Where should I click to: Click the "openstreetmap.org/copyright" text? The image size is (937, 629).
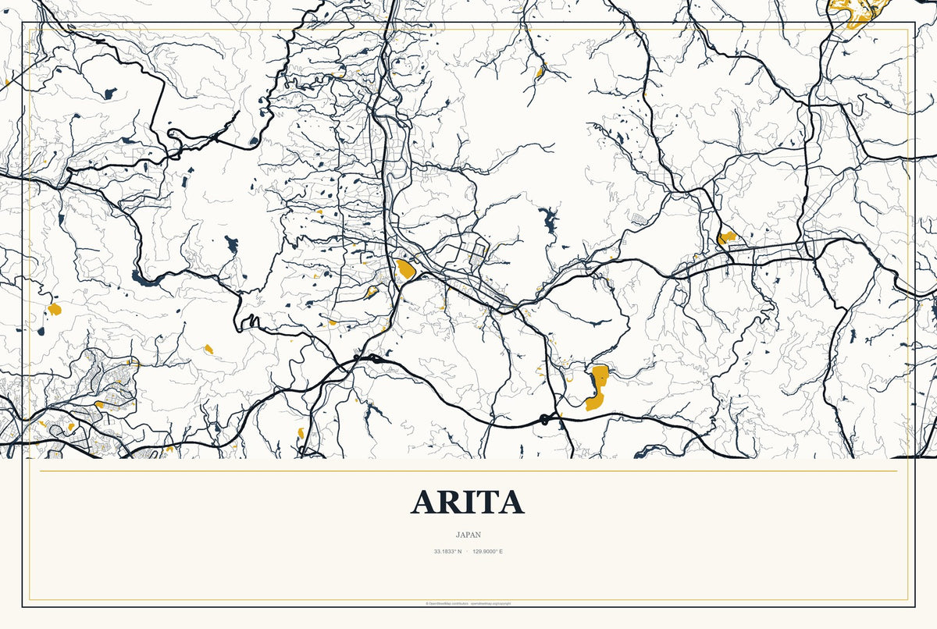tap(490, 604)
